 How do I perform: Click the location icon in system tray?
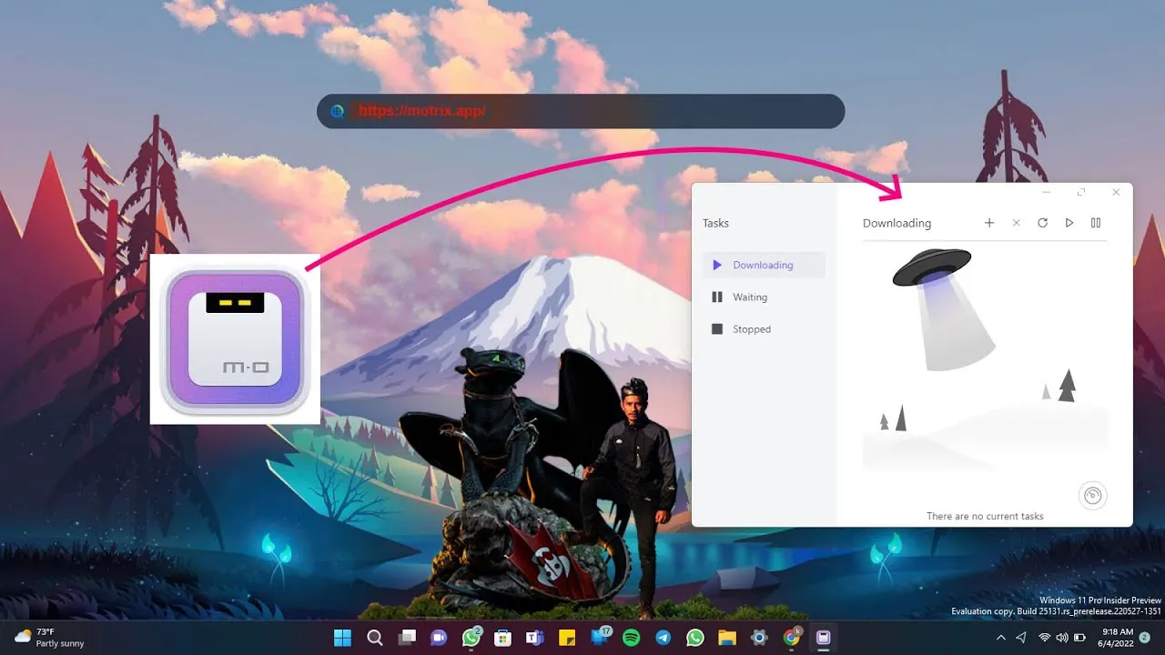1020,638
